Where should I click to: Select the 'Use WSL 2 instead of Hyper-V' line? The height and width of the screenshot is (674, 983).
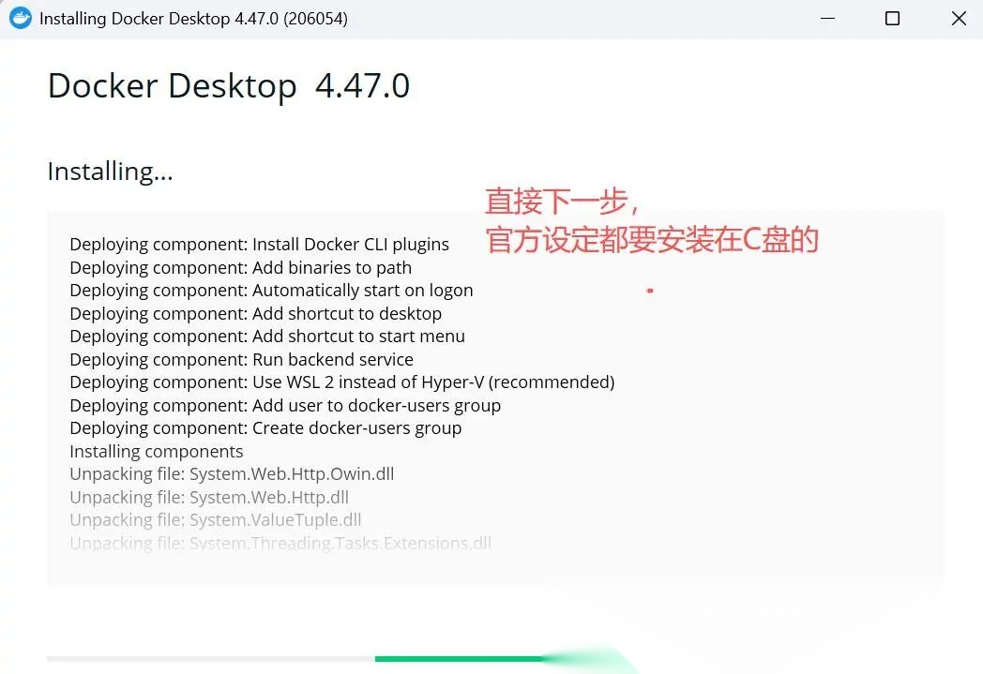point(342,382)
